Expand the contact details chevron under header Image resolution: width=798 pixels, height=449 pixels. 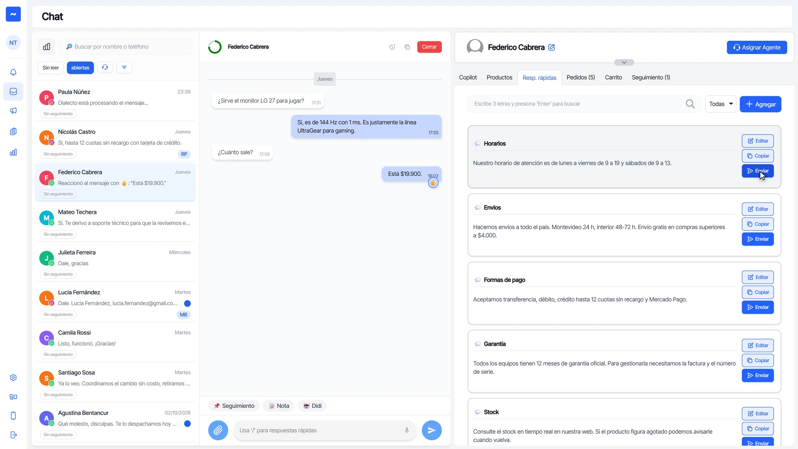[x=624, y=62]
